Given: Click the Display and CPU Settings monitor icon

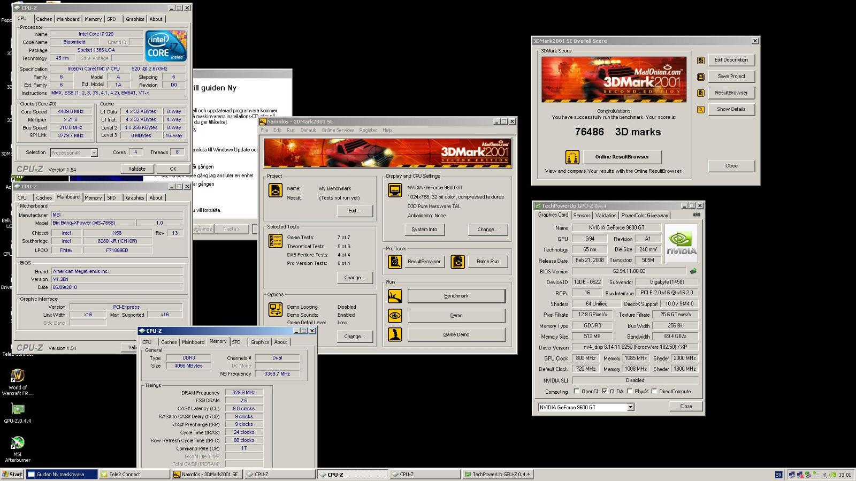Looking at the screenshot, I should click(395, 190).
